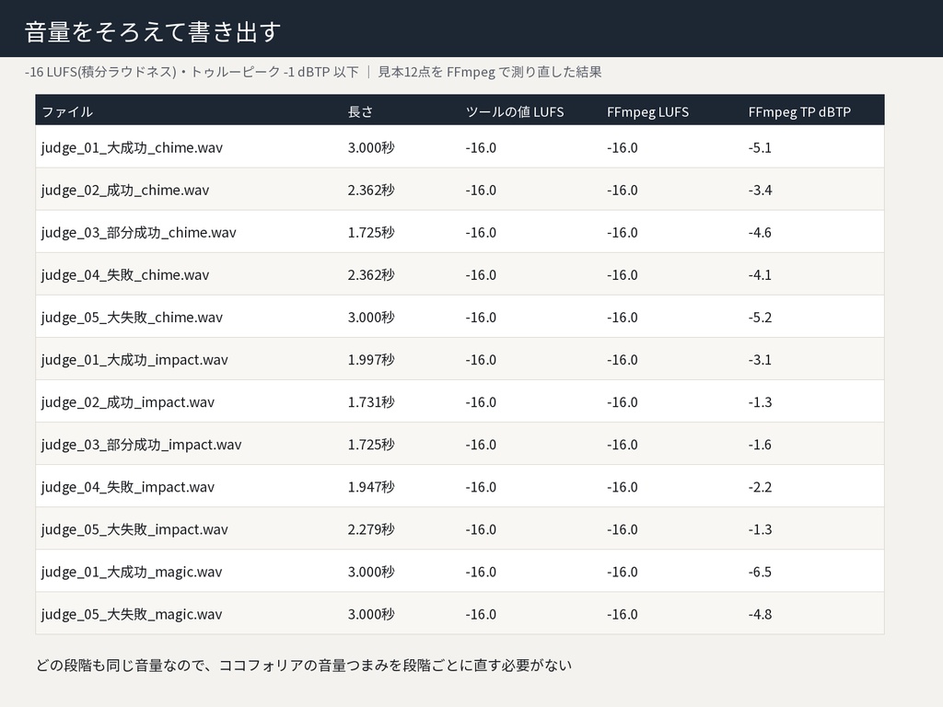Image resolution: width=943 pixels, height=707 pixels.
Task: Select file name judge_04_失敗_chime.wav
Action: coord(125,275)
